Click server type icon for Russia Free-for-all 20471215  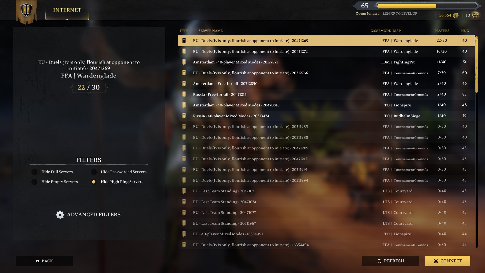pos(184,95)
